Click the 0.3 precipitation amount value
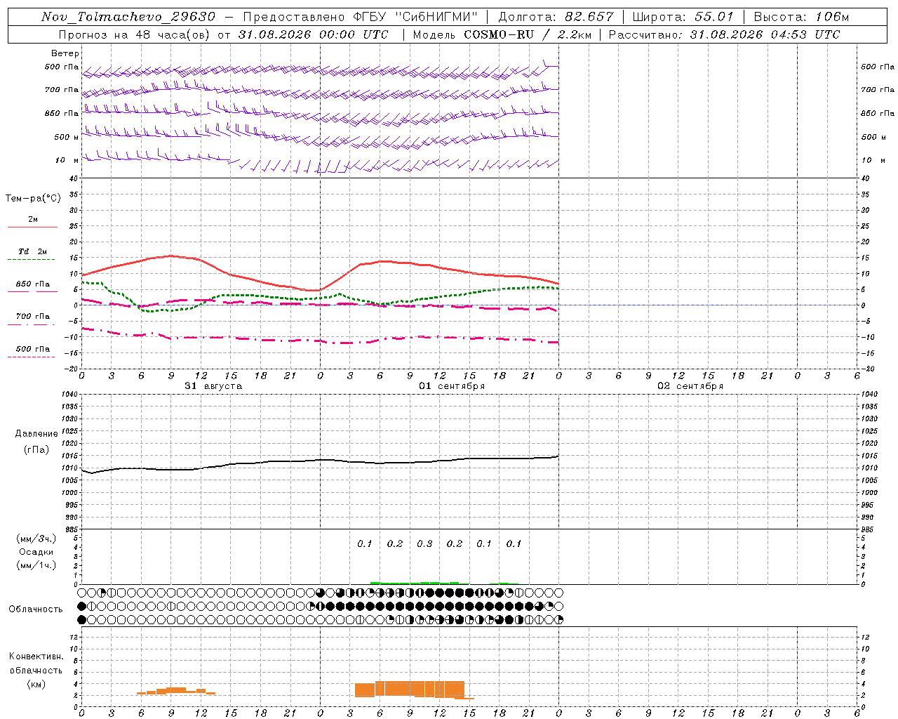Screen dimensions: 898x719 (x=424, y=544)
